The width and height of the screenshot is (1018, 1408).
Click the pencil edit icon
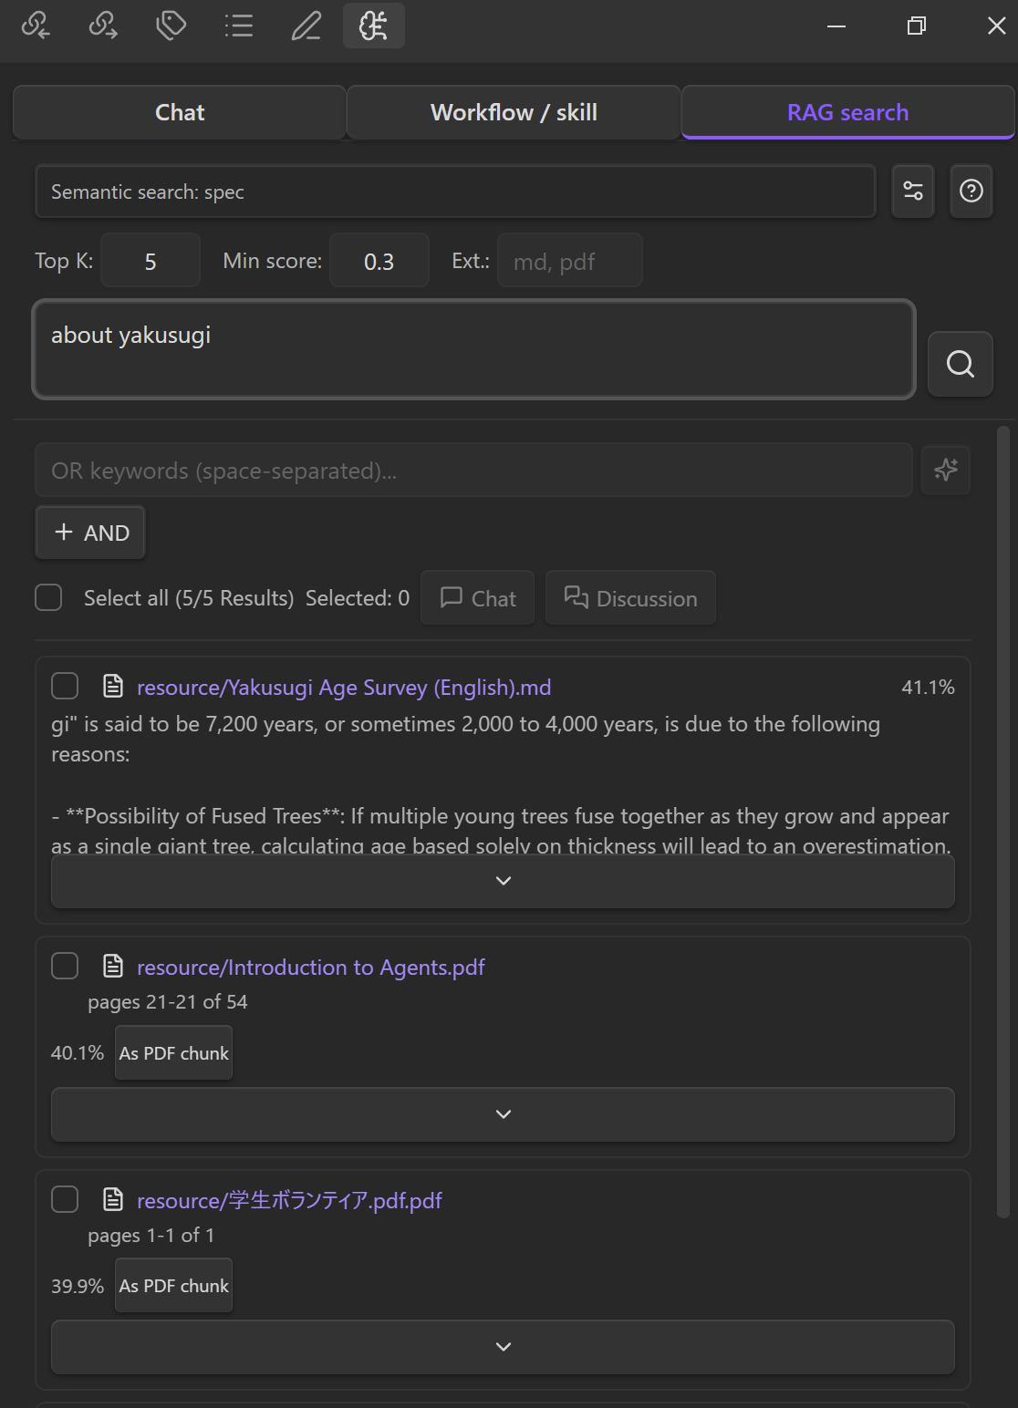click(x=306, y=26)
